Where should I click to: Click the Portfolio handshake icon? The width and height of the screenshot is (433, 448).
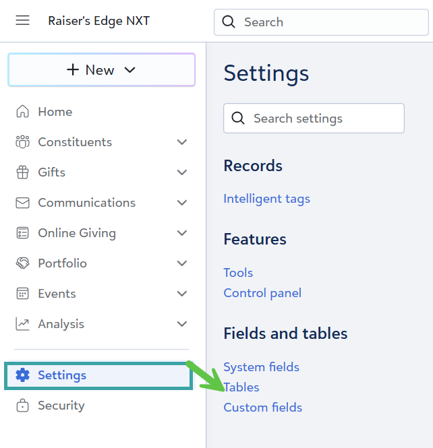point(23,263)
